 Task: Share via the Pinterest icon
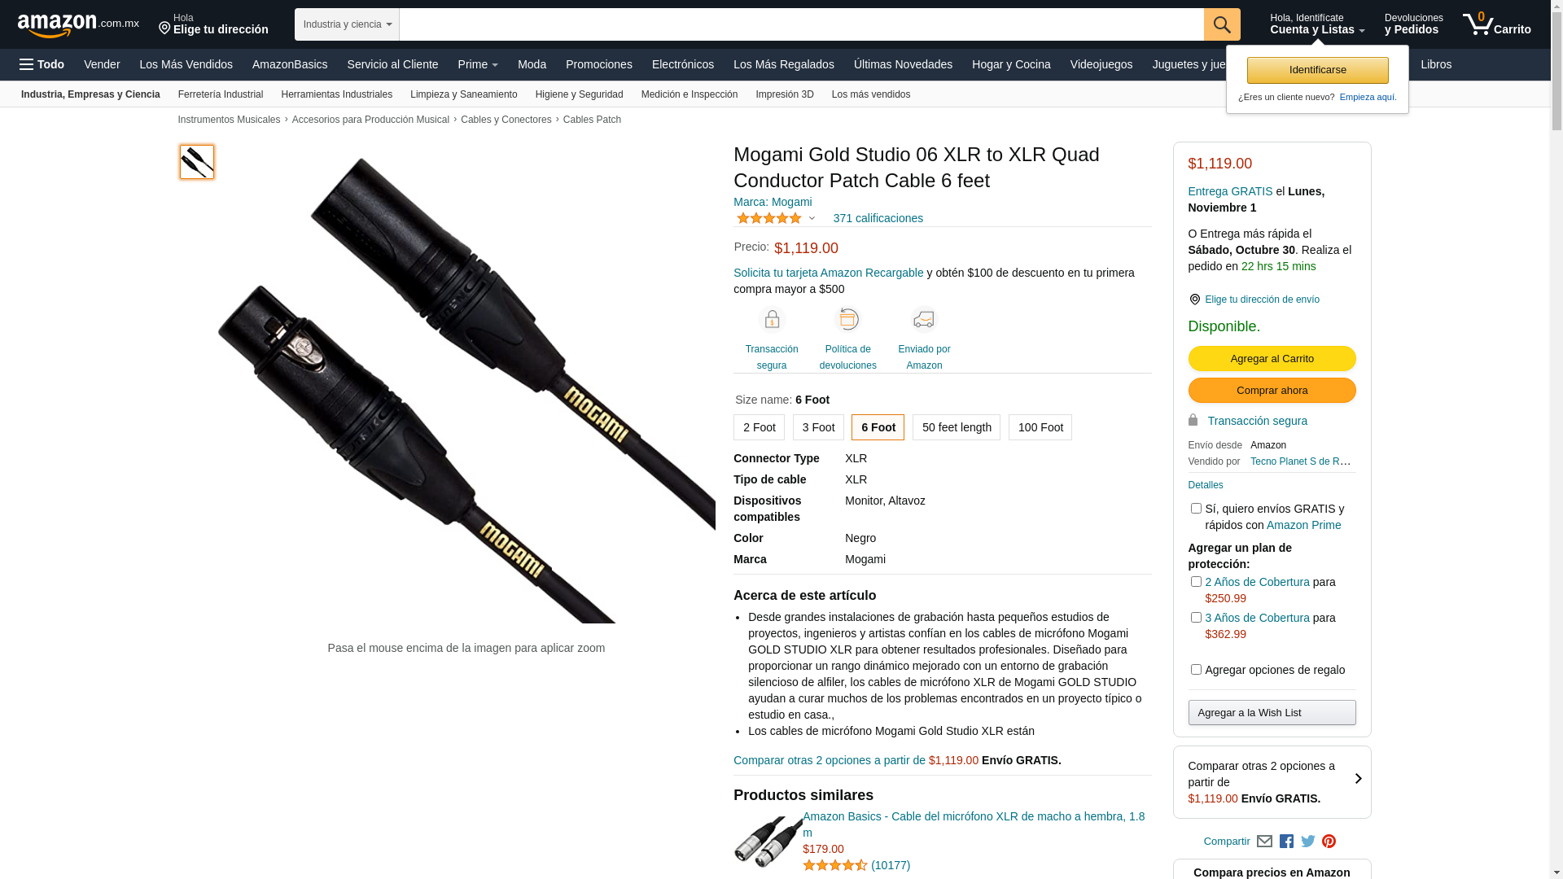coord(1329,842)
